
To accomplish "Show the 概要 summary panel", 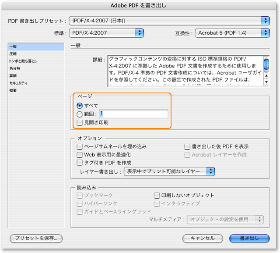I will 13,90.
